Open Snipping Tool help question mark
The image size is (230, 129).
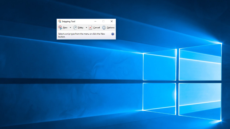113,34
